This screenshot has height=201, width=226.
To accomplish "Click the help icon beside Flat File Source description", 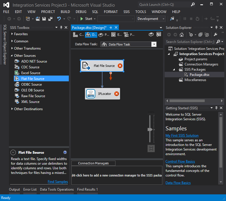I will click(x=65, y=153).
